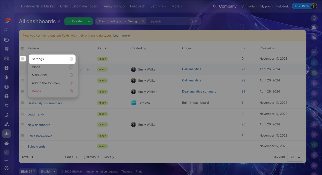The width and height of the screenshot is (322, 175).
Task: Open the English language selector
Action: [x=48, y=171]
